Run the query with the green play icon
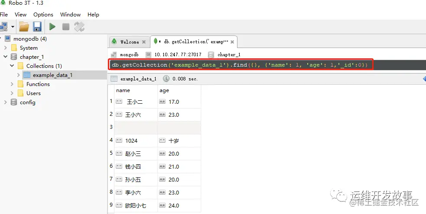The height and width of the screenshot is (214, 426). [x=52, y=27]
